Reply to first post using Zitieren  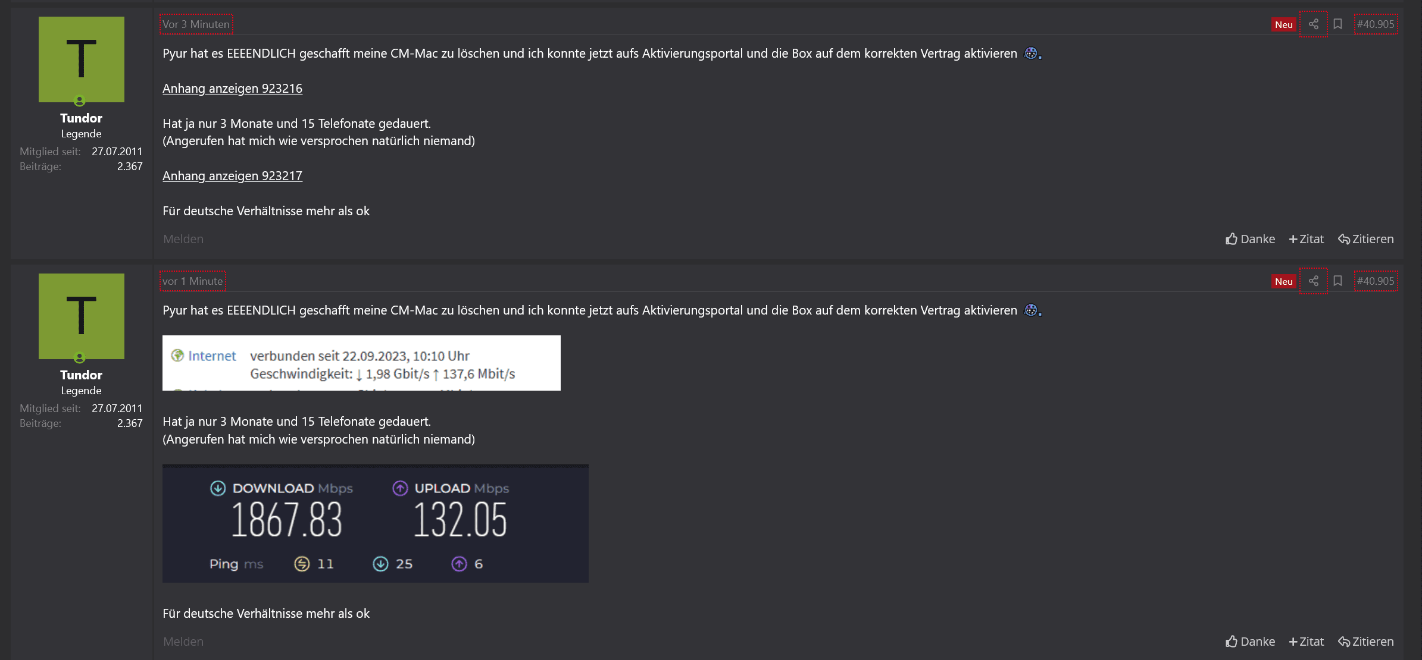click(1366, 239)
